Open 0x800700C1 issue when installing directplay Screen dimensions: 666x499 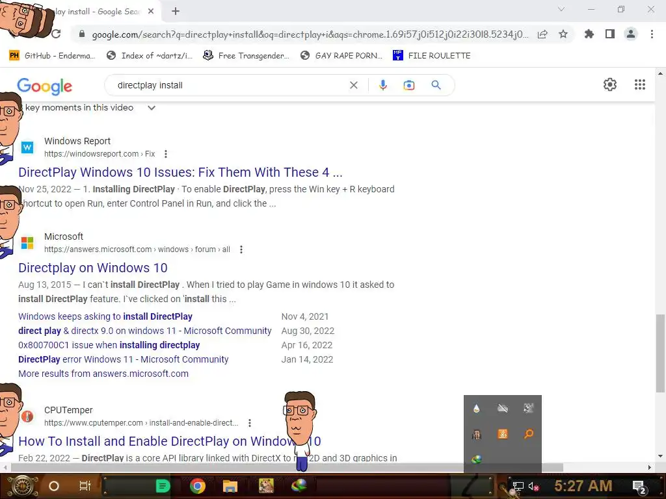pyautogui.click(x=109, y=346)
